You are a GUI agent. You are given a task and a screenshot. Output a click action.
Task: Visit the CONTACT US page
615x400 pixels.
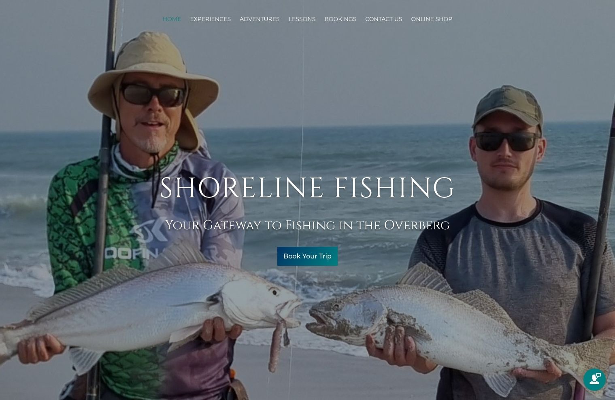(383, 19)
